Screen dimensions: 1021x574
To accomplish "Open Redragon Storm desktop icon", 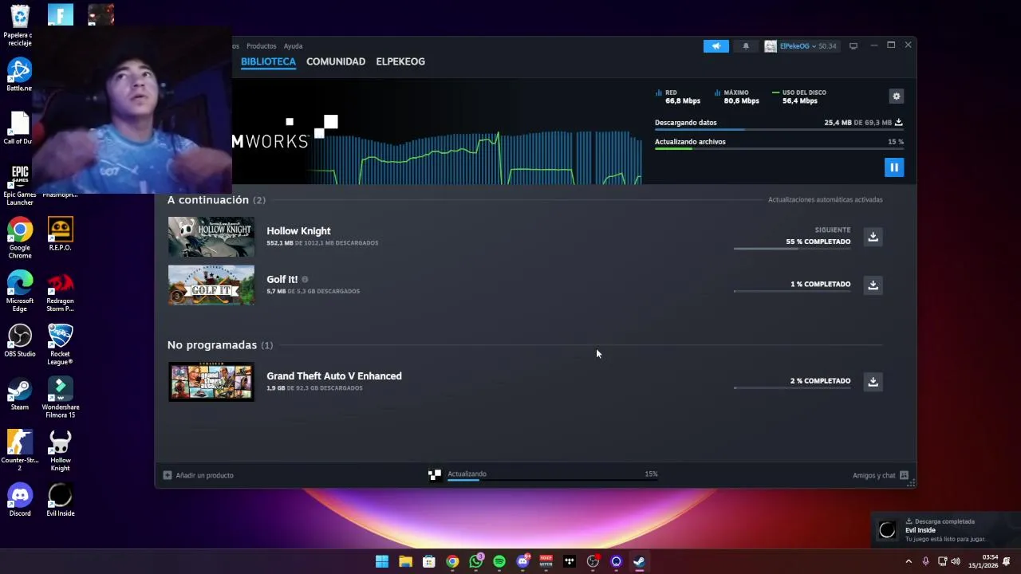I will (60, 292).
